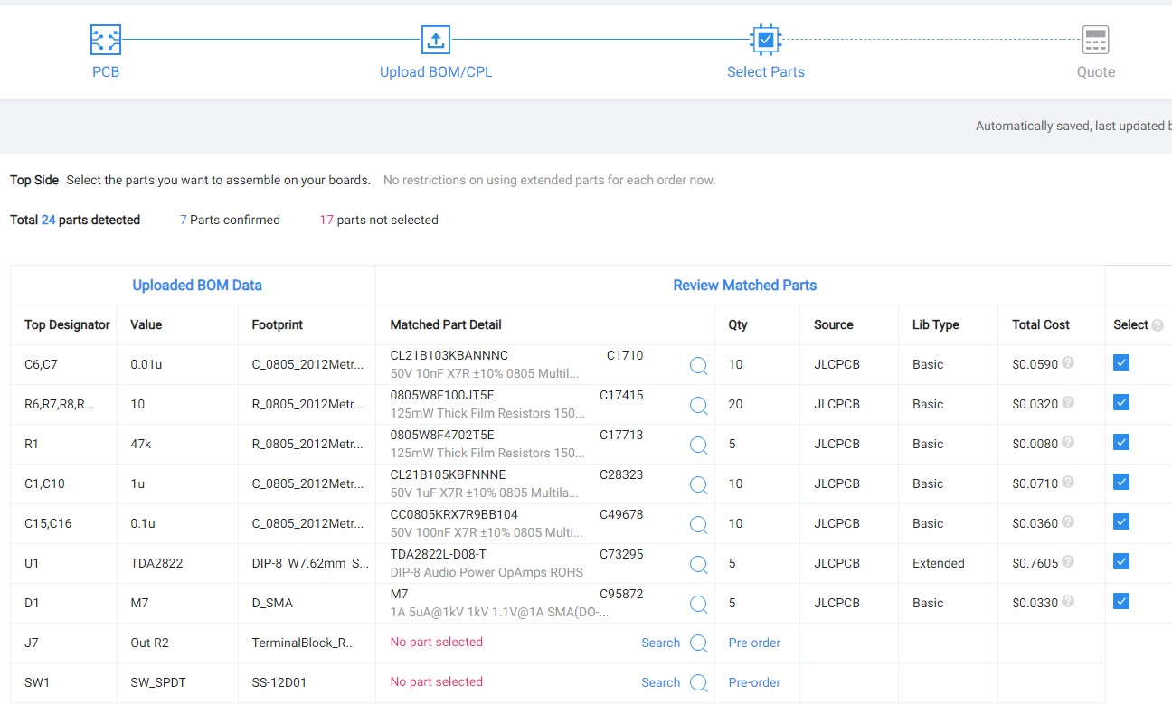Viewport: 1172px width, 704px height.
Task: Click magnifier icon in SW1 row
Action: [x=699, y=683]
